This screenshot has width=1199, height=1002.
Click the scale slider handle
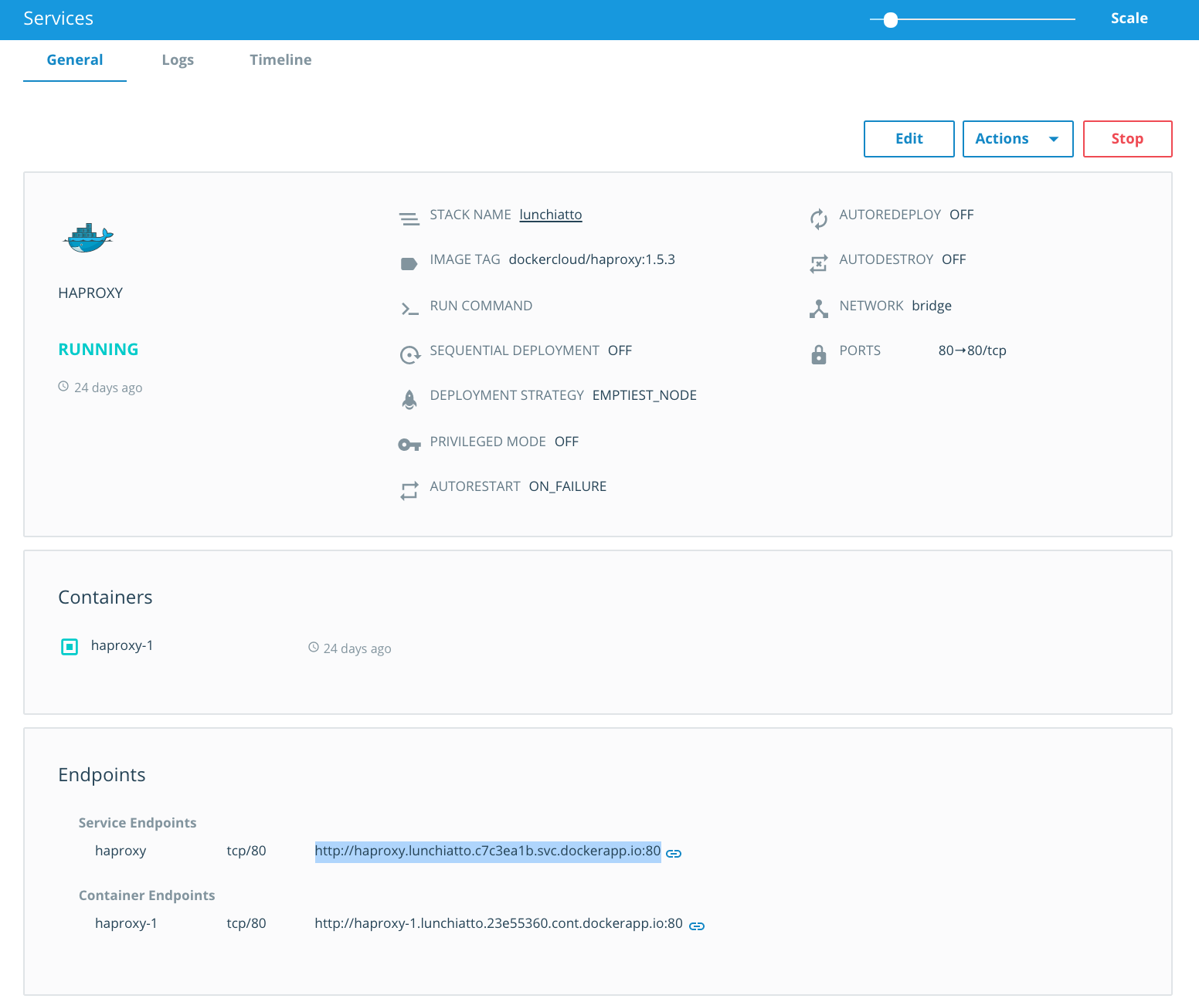click(x=891, y=20)
